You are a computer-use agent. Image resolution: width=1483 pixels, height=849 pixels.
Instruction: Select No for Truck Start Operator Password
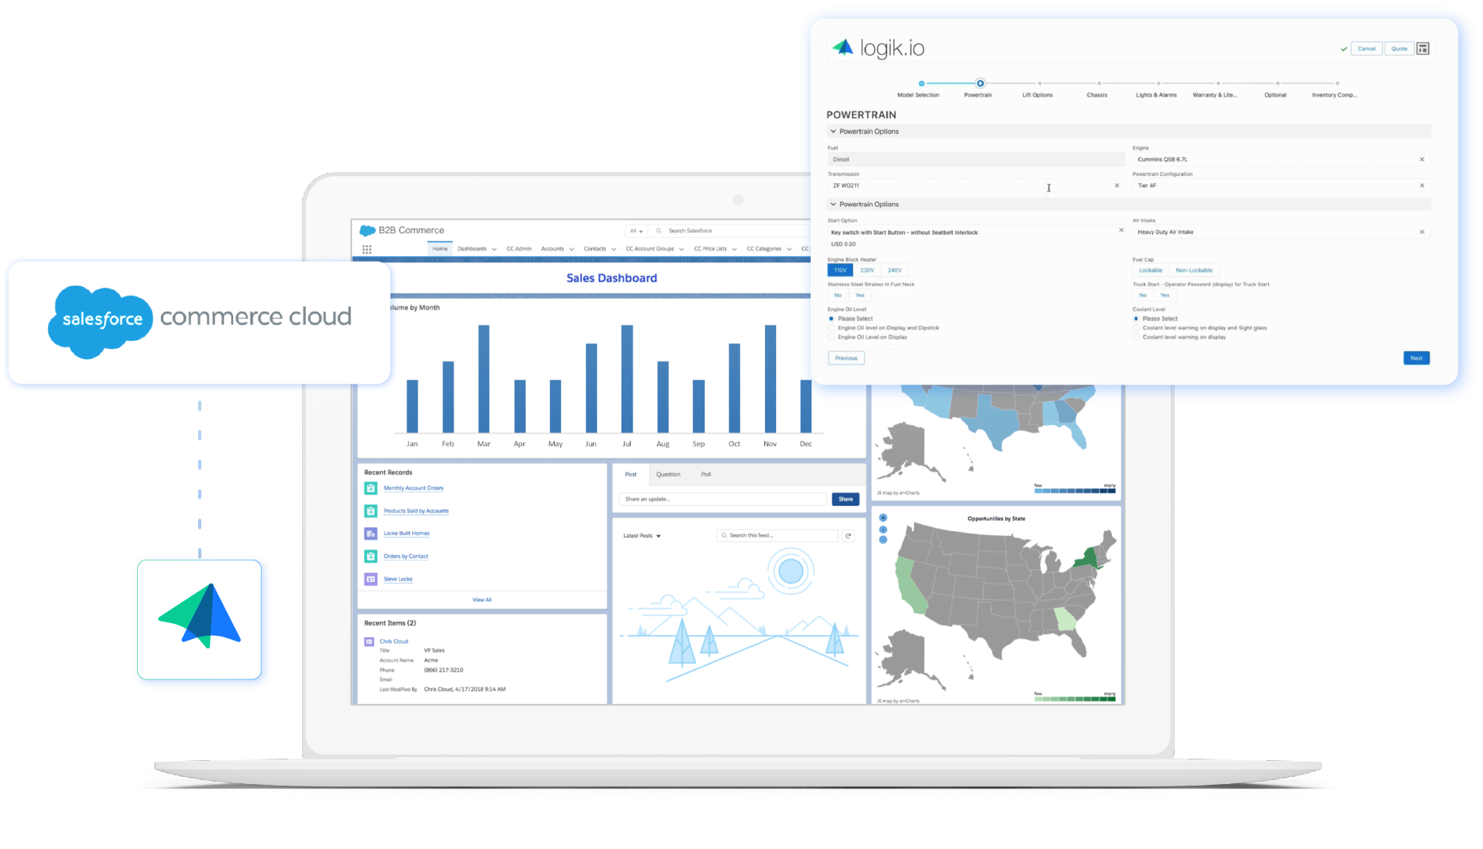click(x=1143, y=295)
